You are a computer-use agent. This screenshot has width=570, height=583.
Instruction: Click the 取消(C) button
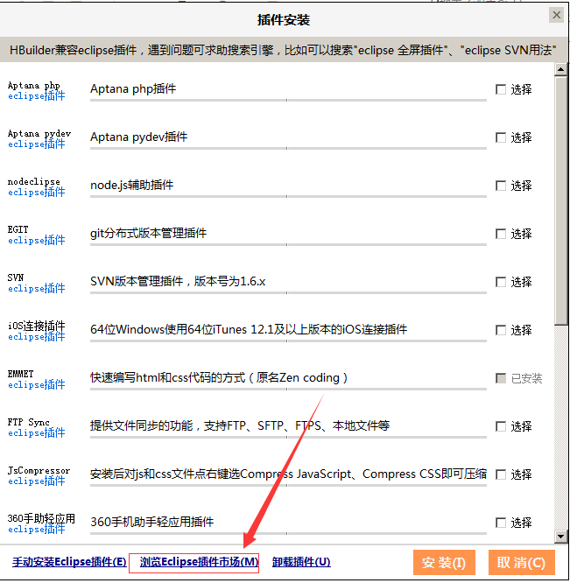[x=521, y=563]
